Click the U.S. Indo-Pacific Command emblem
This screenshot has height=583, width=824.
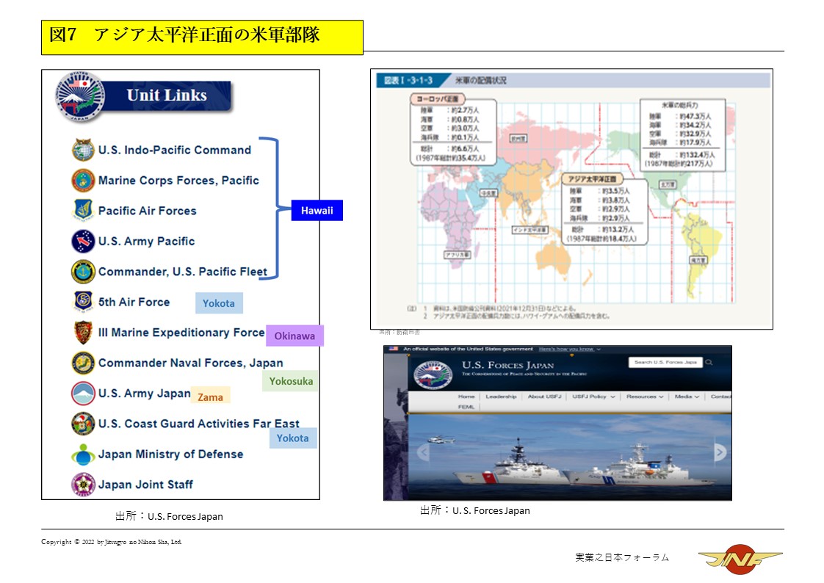point(83,150)
